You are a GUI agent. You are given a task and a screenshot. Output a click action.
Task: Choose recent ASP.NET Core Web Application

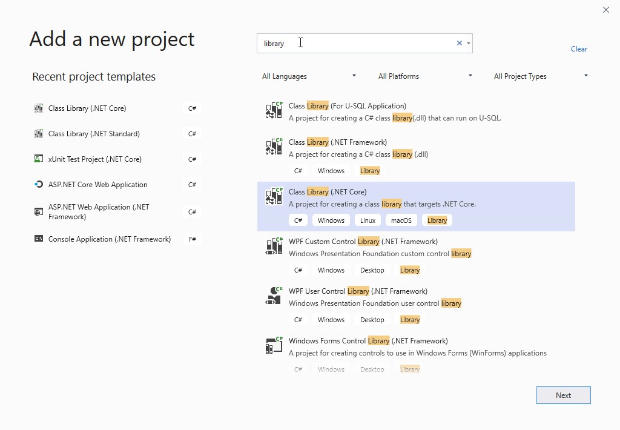[117, 184]
